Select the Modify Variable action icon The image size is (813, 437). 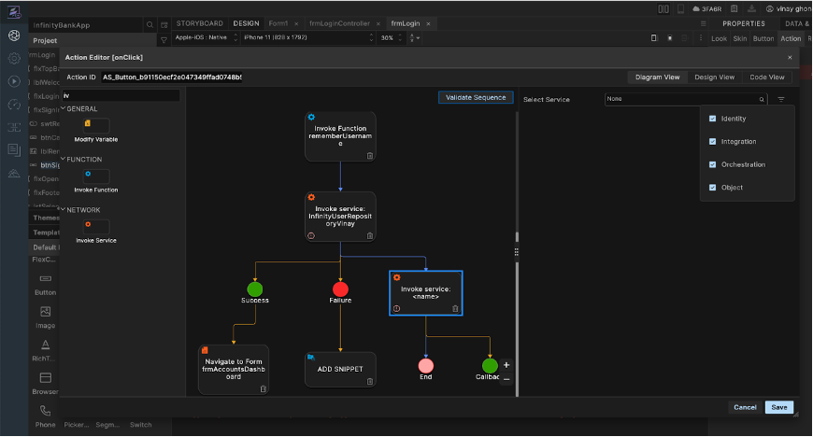pyautogui.click(x=96, y=125)
